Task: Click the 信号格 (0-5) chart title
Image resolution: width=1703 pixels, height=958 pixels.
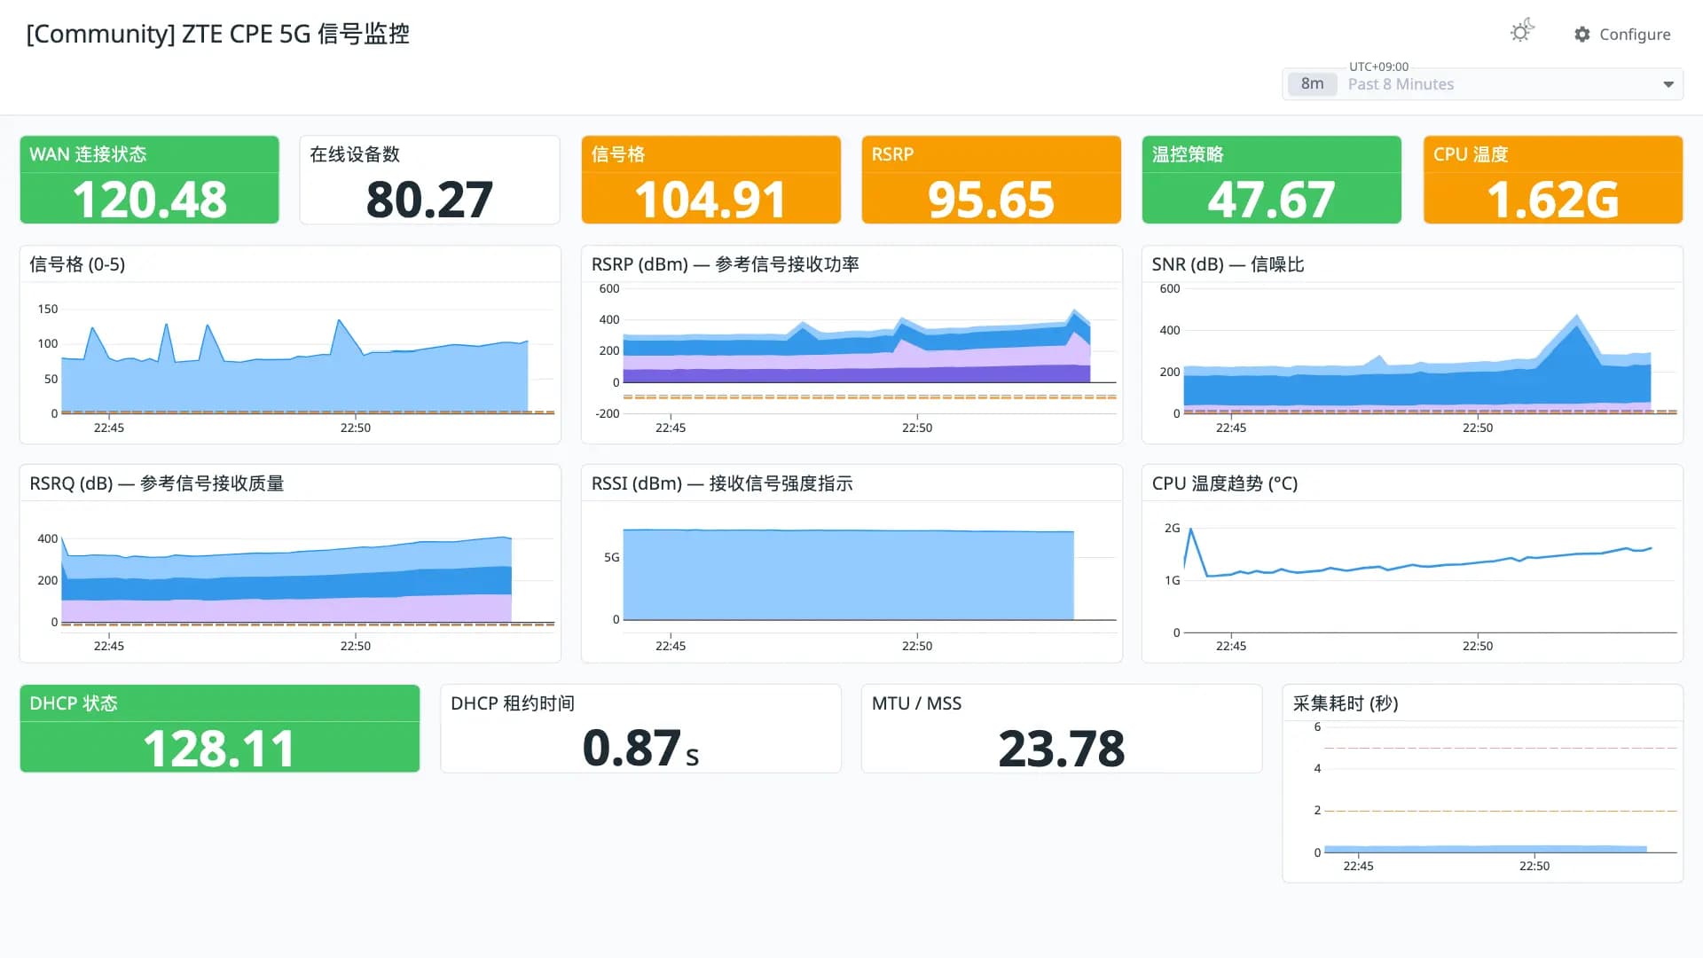Action: coord(77,264)
